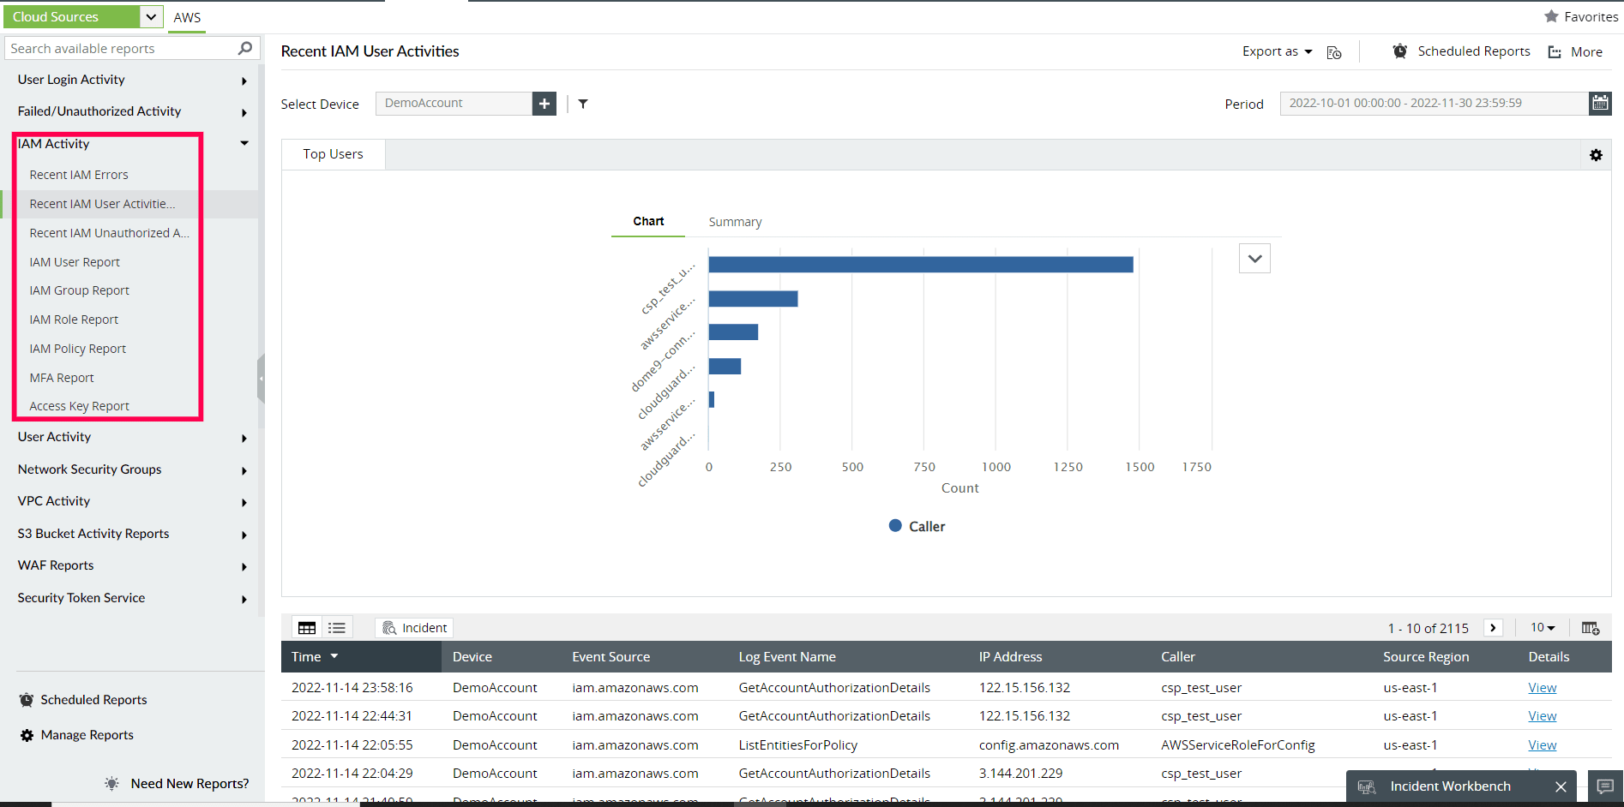Screen dimensions: 1624x807
Task: Switch records to list view
Action: [336, 627]
